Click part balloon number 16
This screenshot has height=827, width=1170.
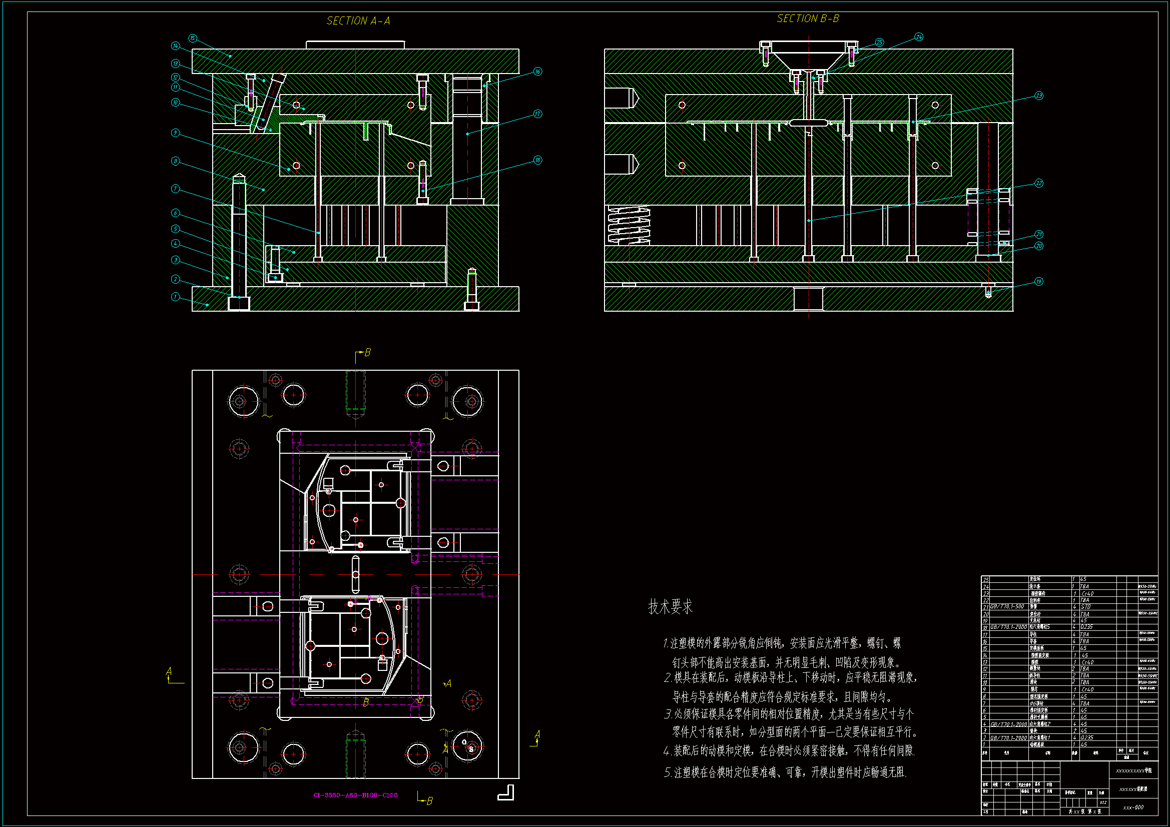pyautogui.click(x=537, y=72)
